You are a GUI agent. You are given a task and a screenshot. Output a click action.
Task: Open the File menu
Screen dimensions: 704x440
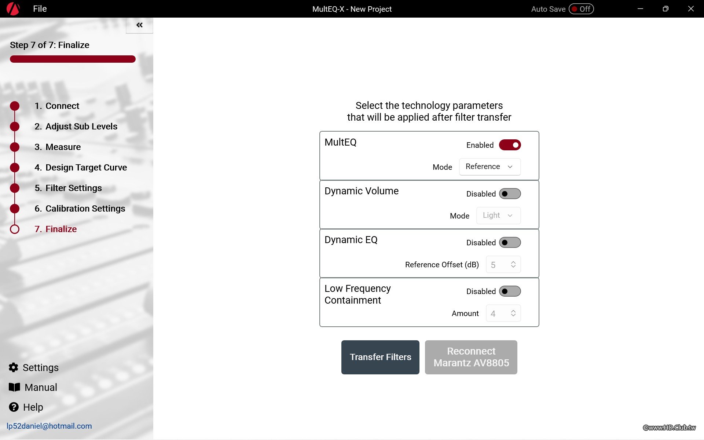40,9
